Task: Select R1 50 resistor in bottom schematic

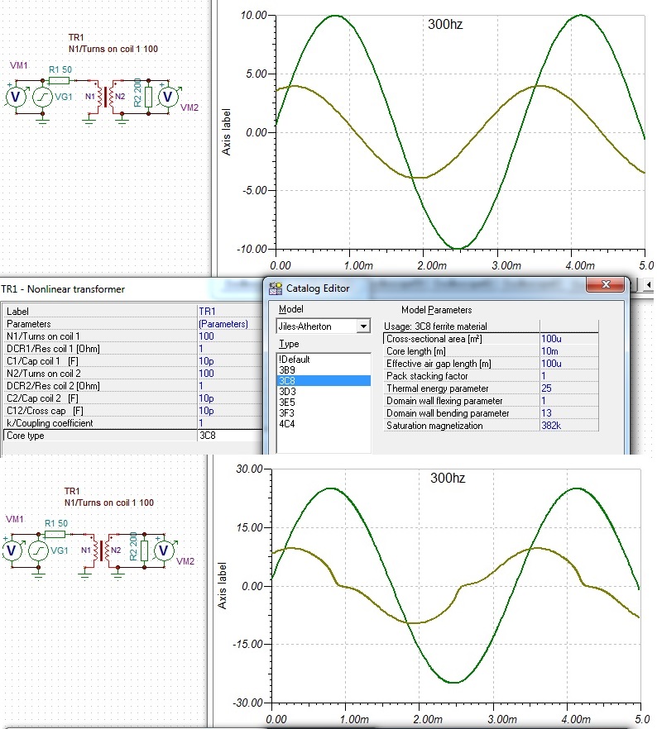Action: (55, 534)
